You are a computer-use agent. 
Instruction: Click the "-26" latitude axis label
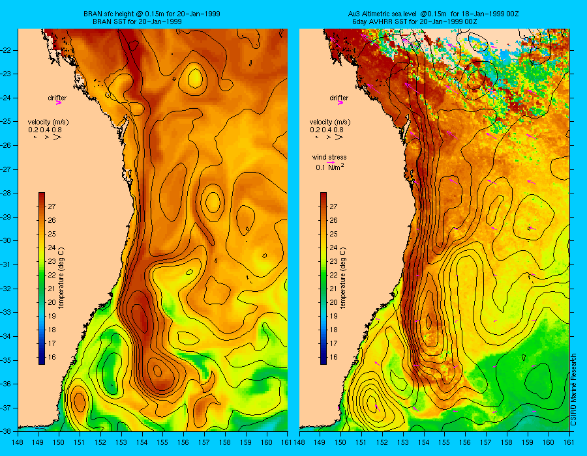[x=6, y=145]
